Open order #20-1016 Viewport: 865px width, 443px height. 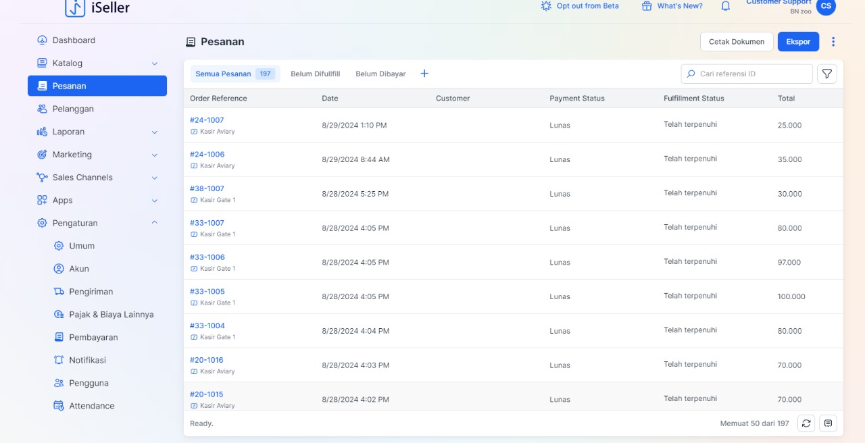coord(206,361)
